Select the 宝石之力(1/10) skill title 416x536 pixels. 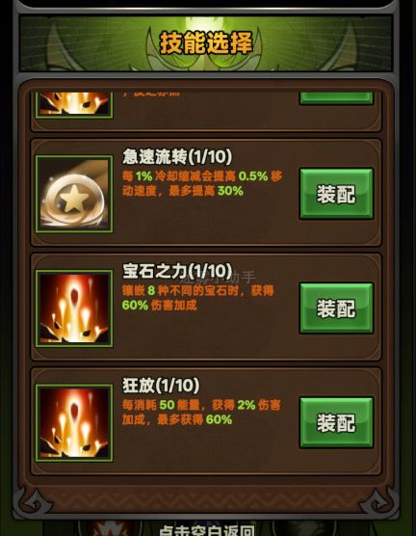click(x=177, y=272)
